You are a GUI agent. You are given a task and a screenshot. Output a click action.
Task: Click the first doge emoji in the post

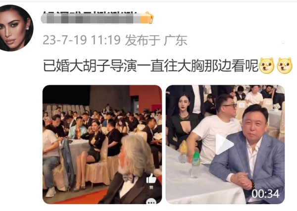[267, 65]
